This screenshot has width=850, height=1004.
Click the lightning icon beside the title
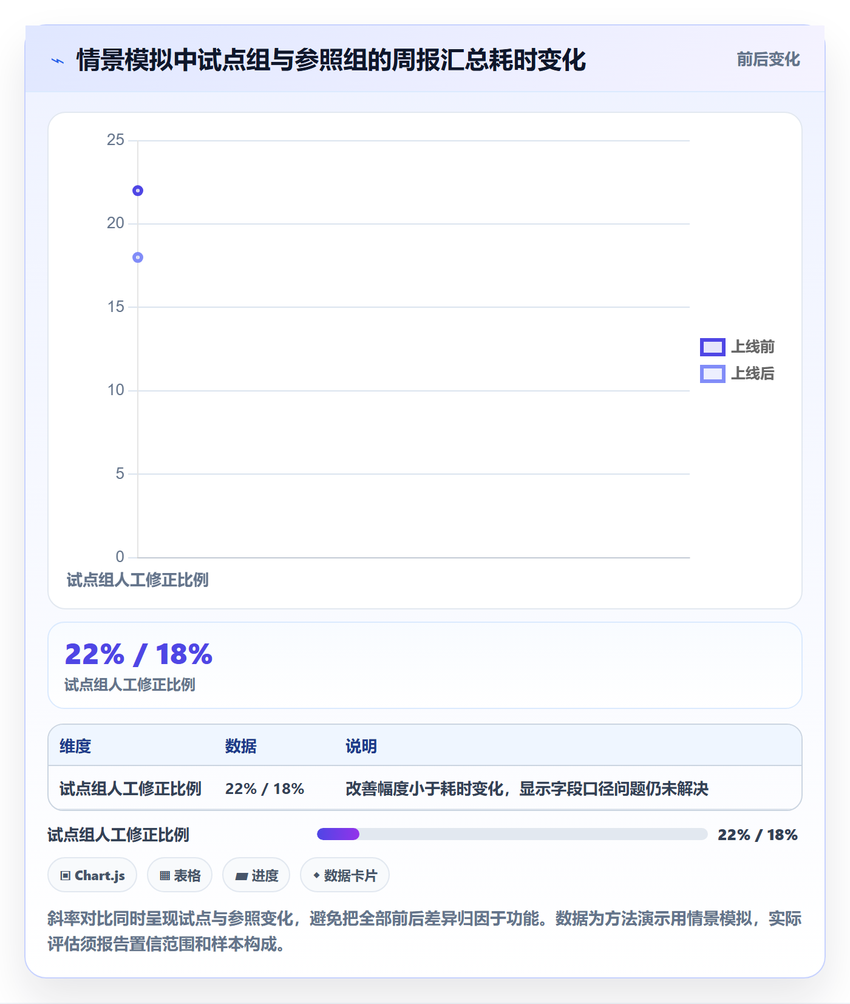pos(58,61)
